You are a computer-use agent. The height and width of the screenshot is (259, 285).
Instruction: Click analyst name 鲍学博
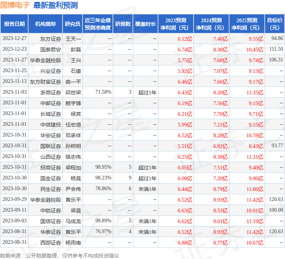pos(73,103)
